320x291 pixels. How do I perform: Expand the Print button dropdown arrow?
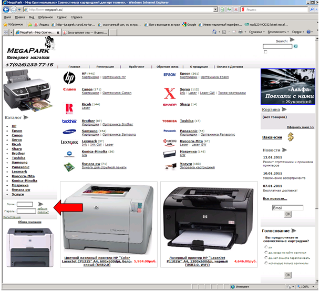pyautogui.click(x=245, y=32)
